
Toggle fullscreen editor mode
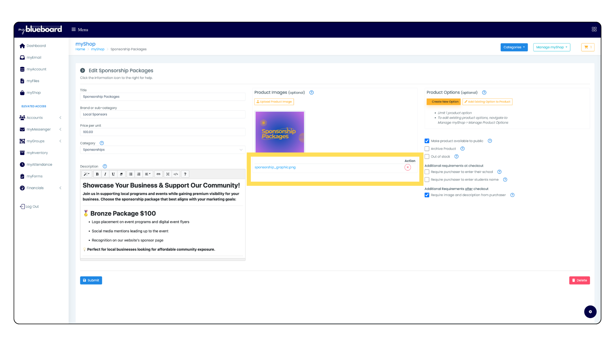[x=168, y=174]
